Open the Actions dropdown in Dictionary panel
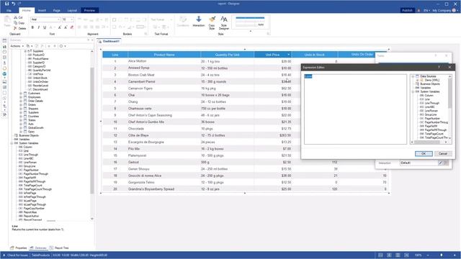The height and width of the screenshot is (259, 461). click(x=17, y=46)
